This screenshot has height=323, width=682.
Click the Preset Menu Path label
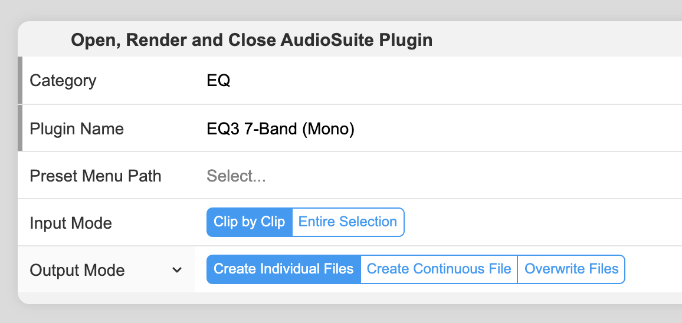coord(95,176)
